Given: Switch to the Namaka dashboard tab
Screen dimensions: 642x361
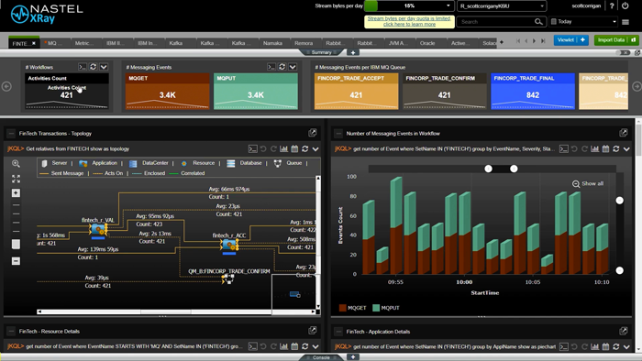Looking at the screenshot, I should coord(272,43).
